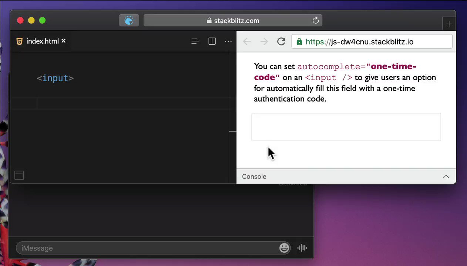Viewport: 467px width, 266px height.
Task: Click the lock icon beside stackblitz.com
Action: tap(209, 20)
